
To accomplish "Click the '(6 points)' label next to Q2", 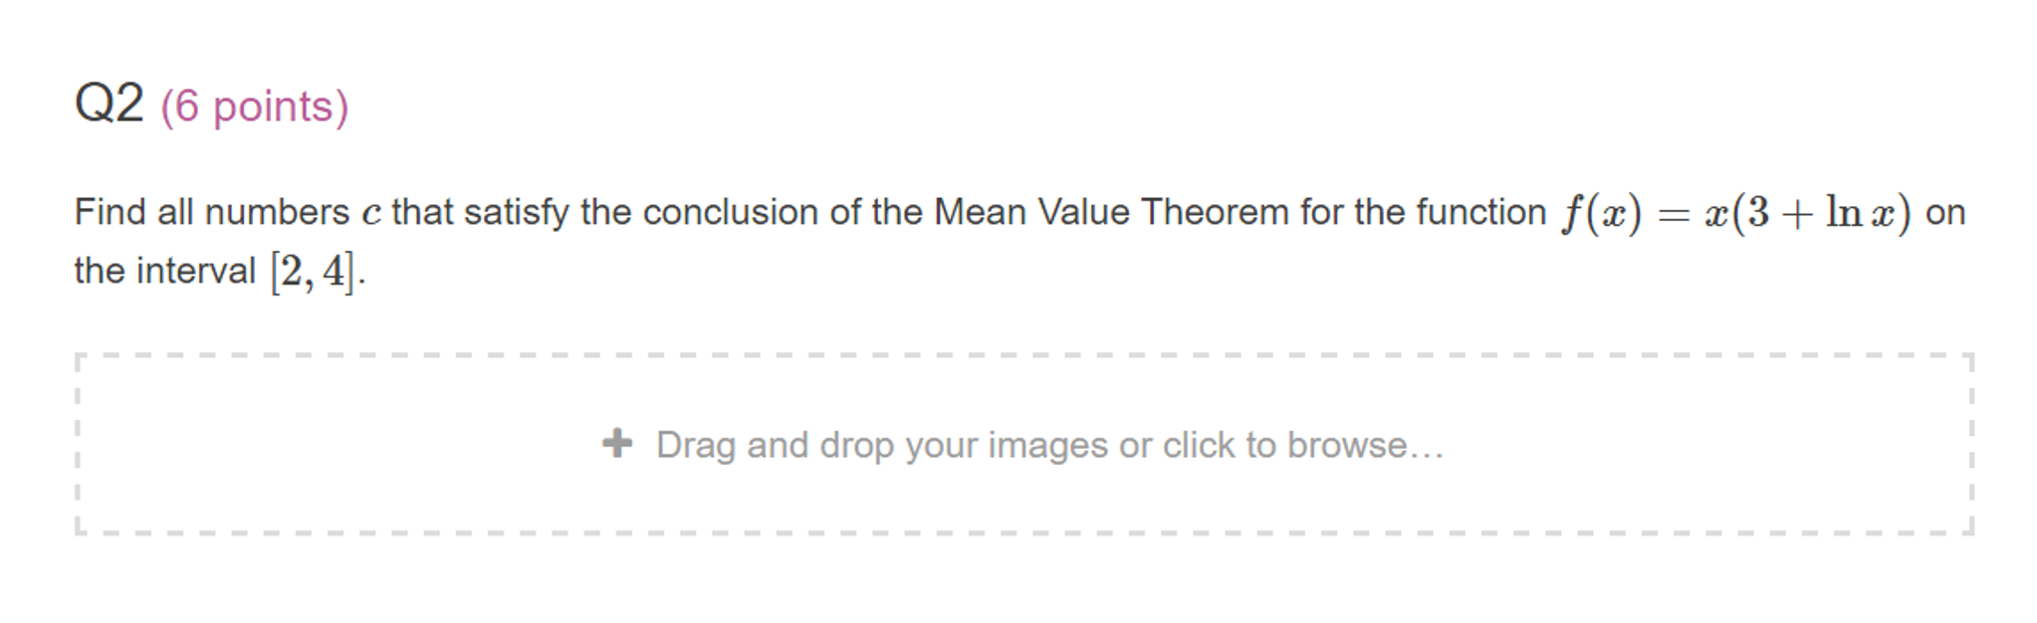I will click(x=256, y=104).
